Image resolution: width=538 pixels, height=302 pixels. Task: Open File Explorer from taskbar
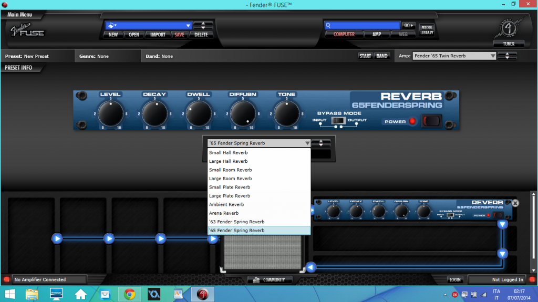(x=32, y=294)
